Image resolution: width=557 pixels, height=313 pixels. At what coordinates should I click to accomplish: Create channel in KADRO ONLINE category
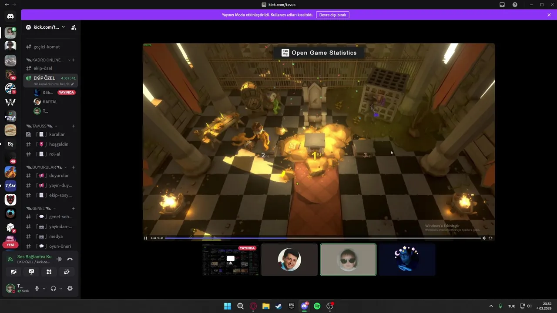[x=74, y=60]
